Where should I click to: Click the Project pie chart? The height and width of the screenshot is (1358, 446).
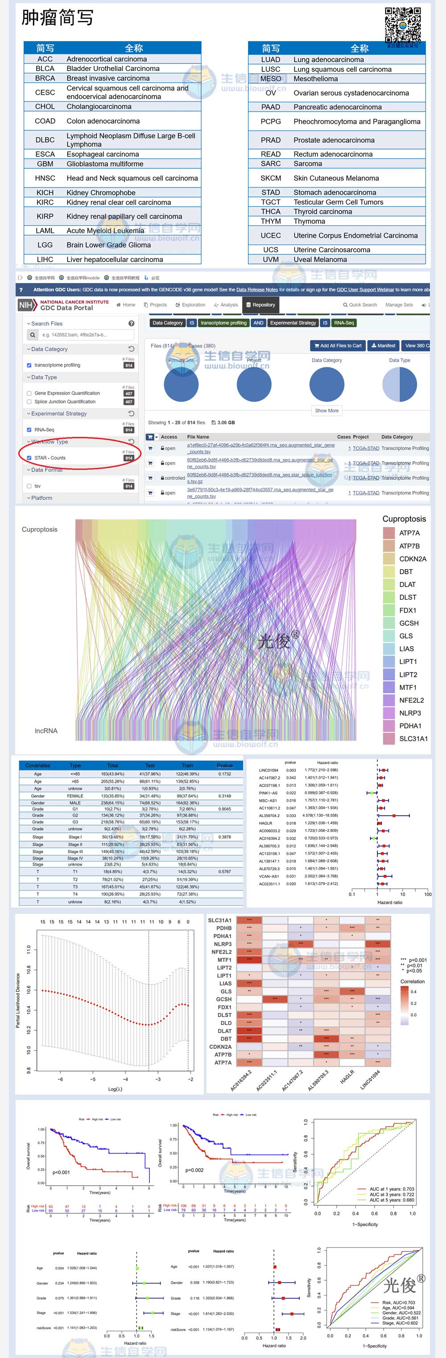click(x=254, y=384)
